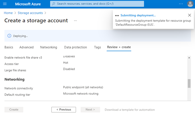This screenshot has height=119, width=195.
Task: Go back with Previous button
Action: [64, 110]
